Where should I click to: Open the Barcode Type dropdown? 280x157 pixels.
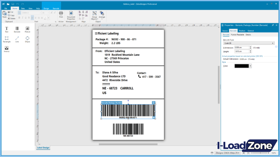249,43
